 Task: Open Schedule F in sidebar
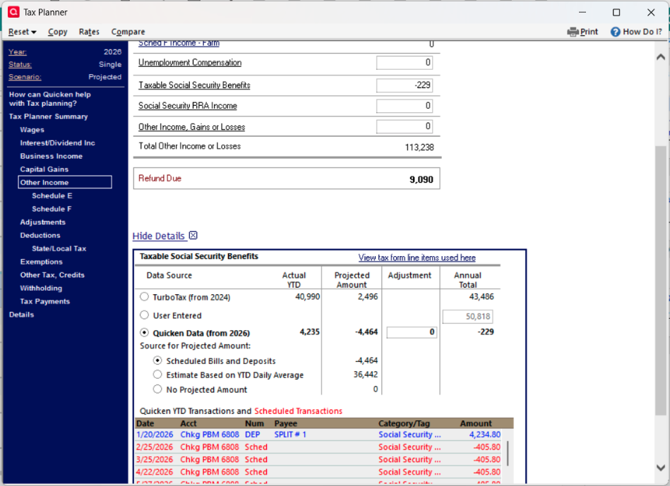click(x=52, y=209)
